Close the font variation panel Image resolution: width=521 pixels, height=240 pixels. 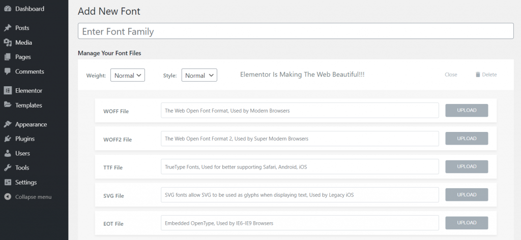451,75
